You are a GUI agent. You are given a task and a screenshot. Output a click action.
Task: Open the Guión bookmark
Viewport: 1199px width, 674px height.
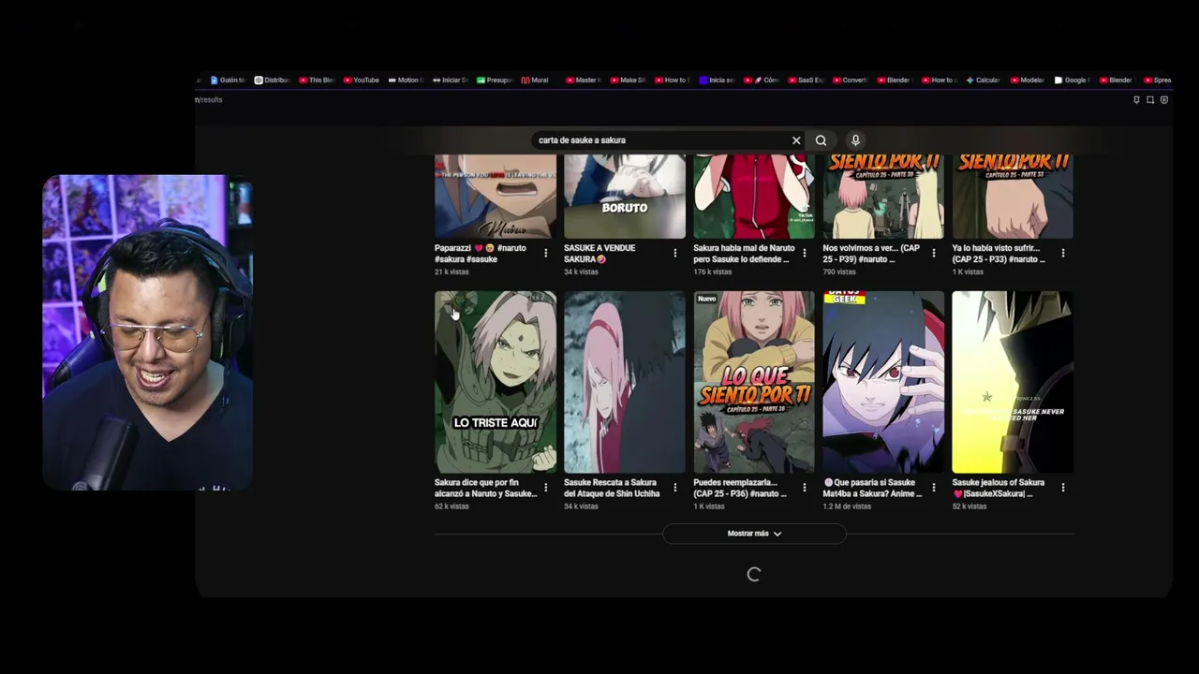(228, 81)
